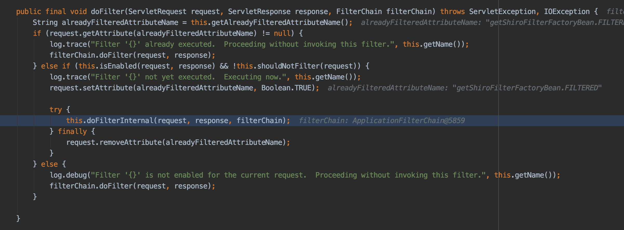Click last filterChain.doFilter call in else block

click(x=132, y=186)
